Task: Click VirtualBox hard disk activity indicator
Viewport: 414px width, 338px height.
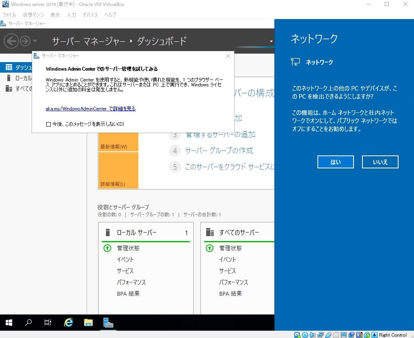Action: (297, 335)
